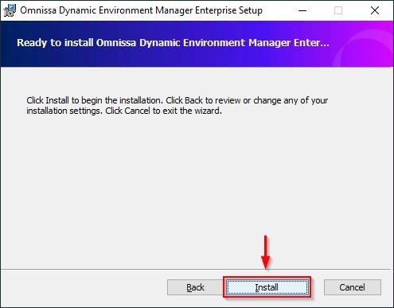Viewport: 394px width, 308px height.
Task: Minimize the Setup window
Action: tap(302, 10)
